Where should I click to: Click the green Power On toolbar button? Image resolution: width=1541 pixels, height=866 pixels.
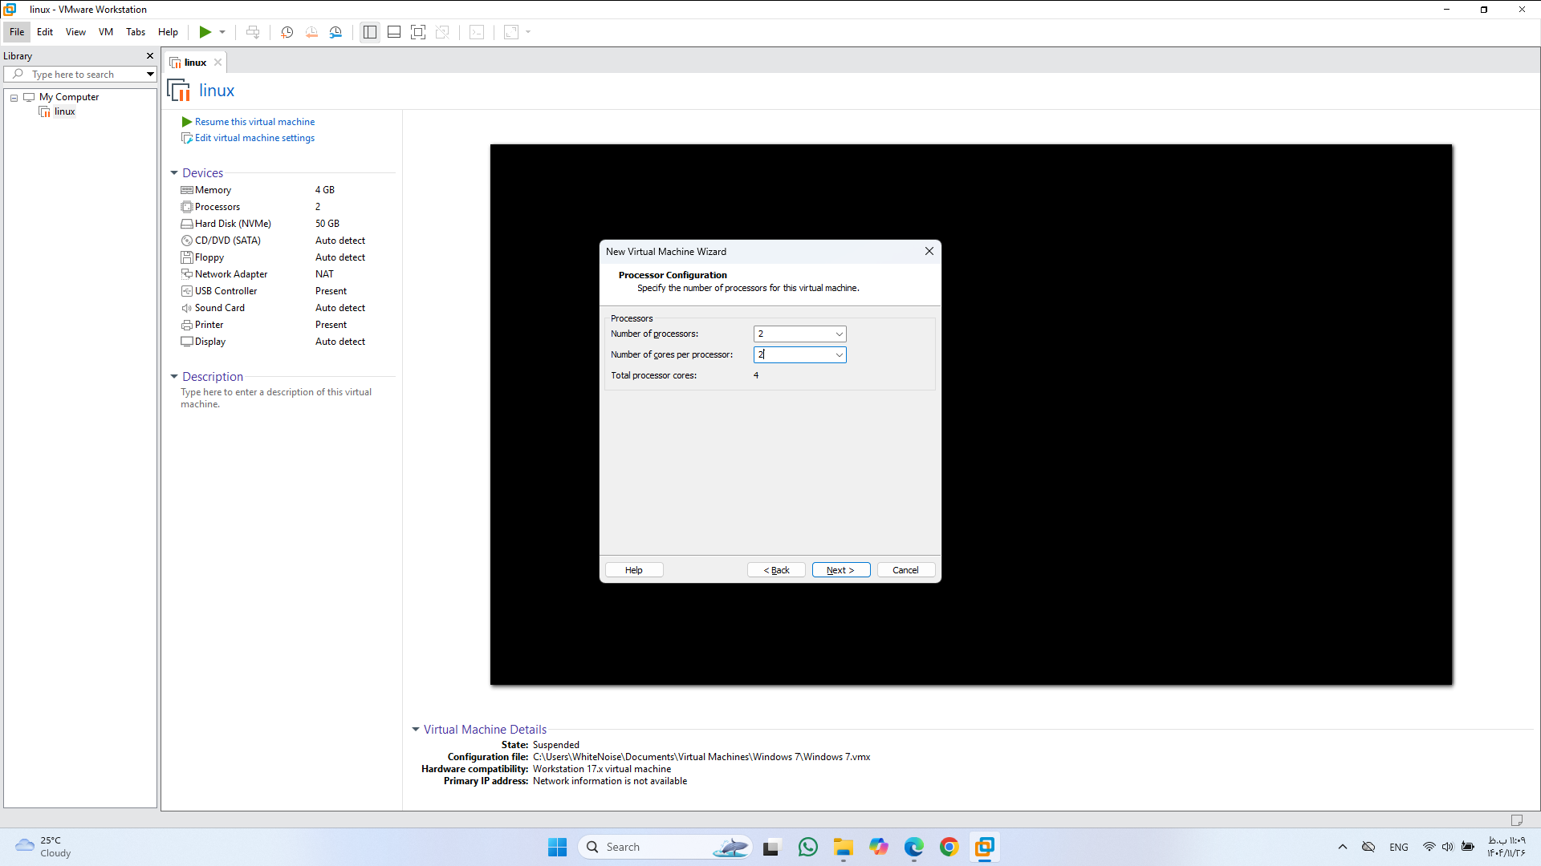point(205,32)
